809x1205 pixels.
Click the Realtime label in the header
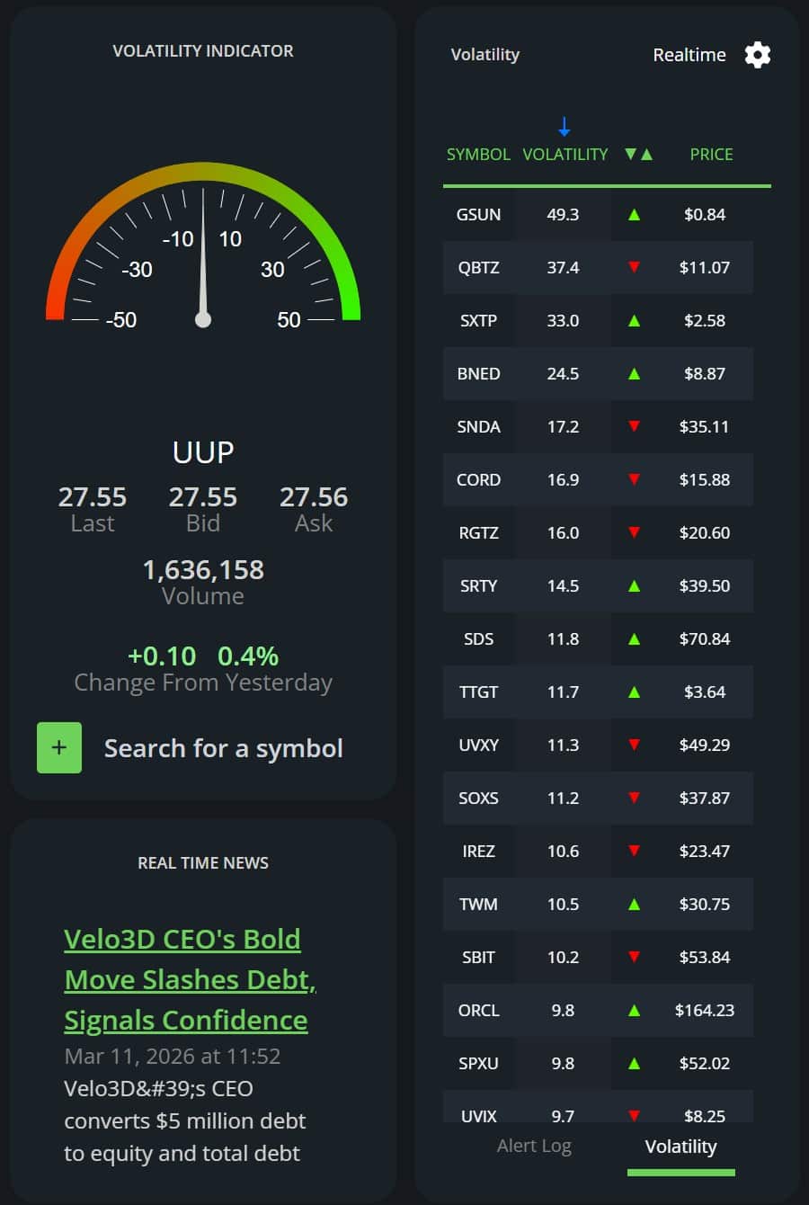click(x=689, y=55)
